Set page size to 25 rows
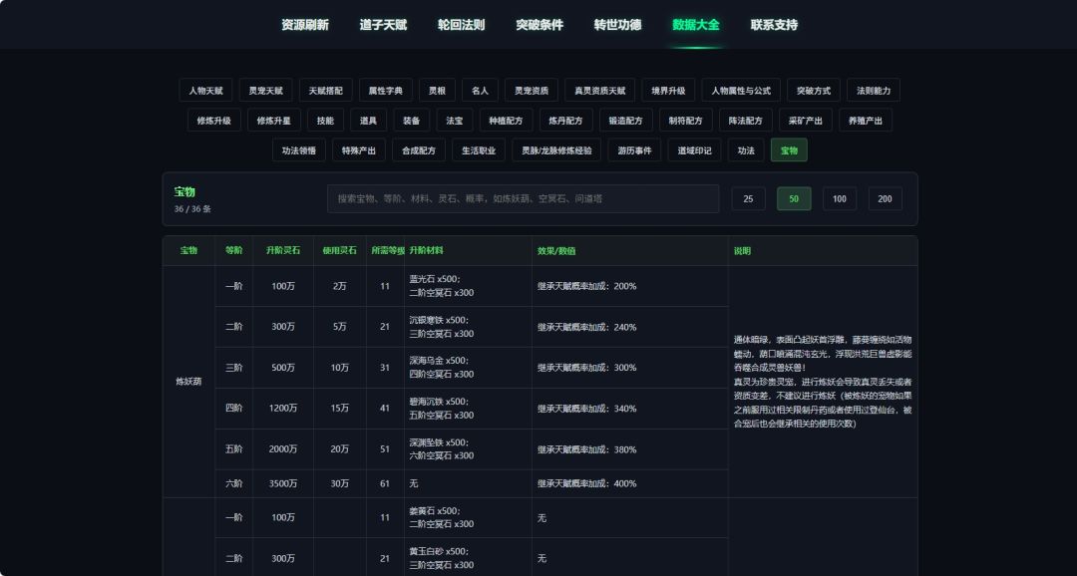 click(749, 199)
